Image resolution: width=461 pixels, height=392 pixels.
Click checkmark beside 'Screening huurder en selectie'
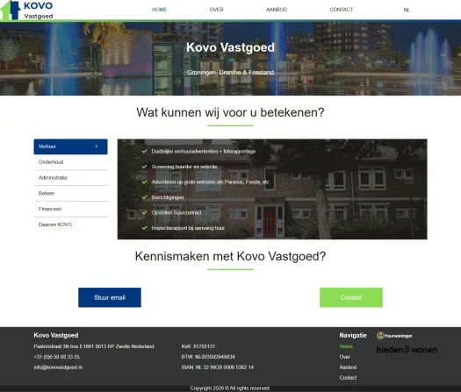point(144,167)
